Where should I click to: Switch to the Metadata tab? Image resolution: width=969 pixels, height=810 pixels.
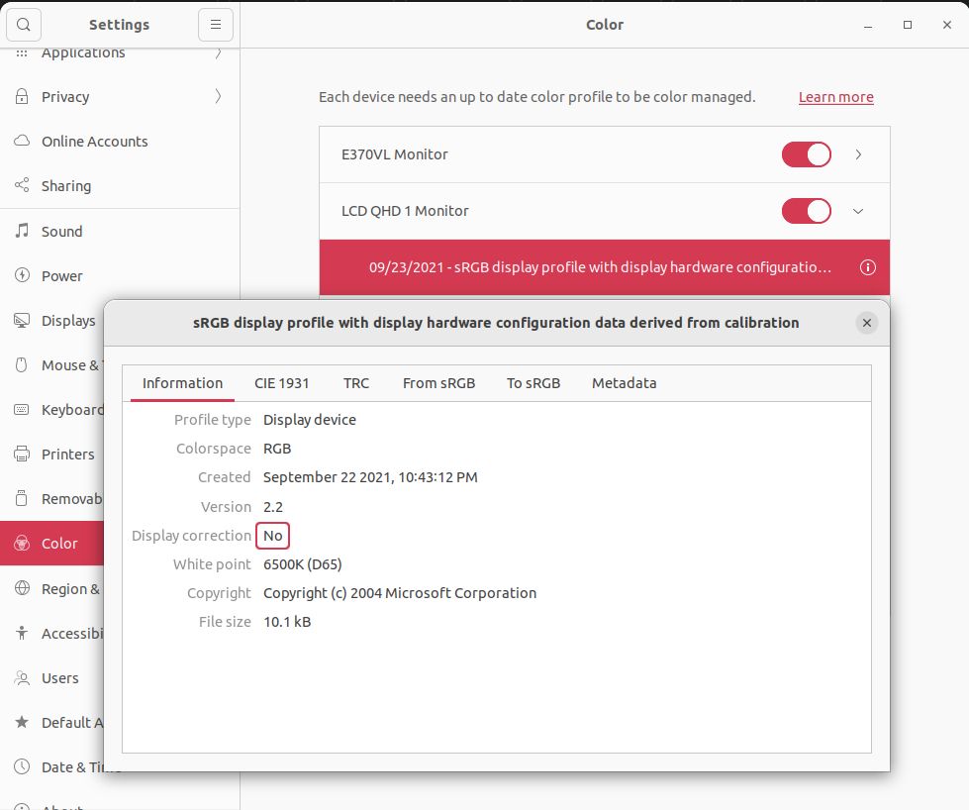click(625, 383)
